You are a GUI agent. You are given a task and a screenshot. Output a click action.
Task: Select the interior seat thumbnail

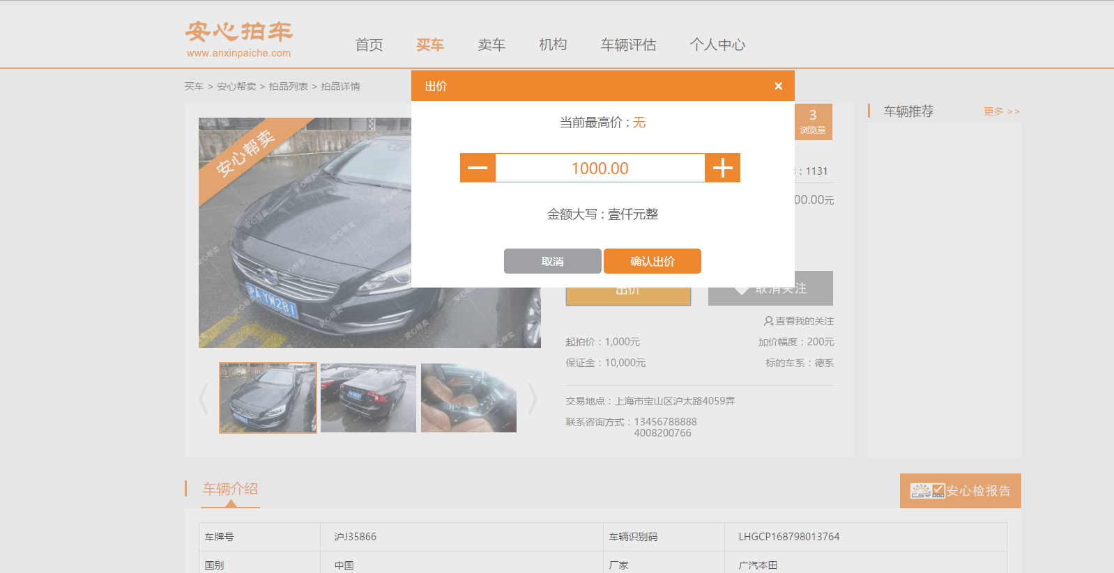pos(468,398)
